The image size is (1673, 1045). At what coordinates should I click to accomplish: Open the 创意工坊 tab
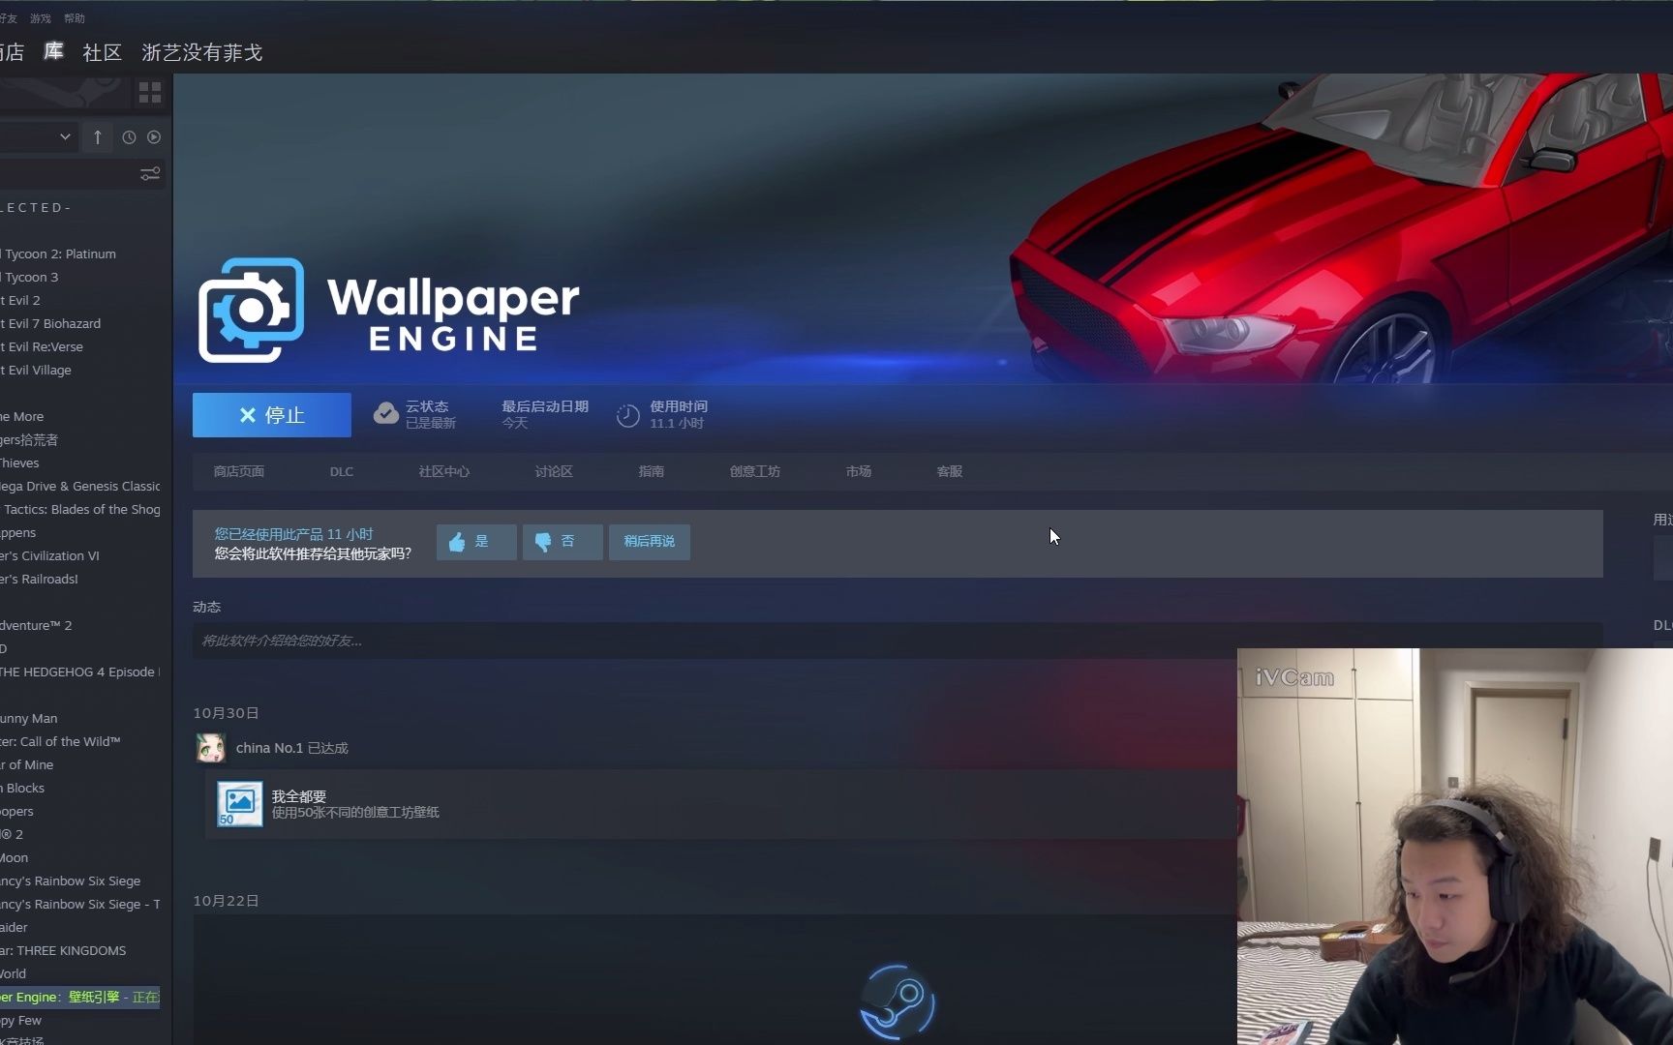pyautogui.click(x=755, y=471)
